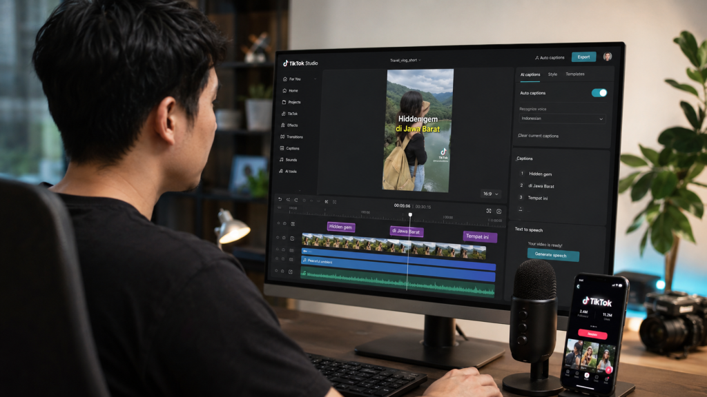Open the user profile avatar menu

pyautogui.click(x=608, y=57)
